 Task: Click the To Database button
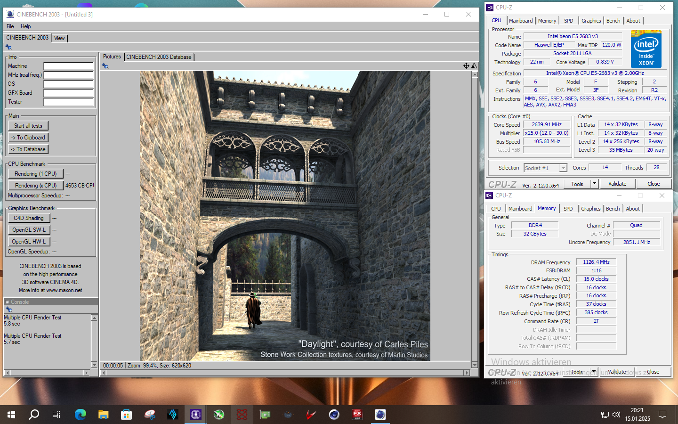[28, 149]
